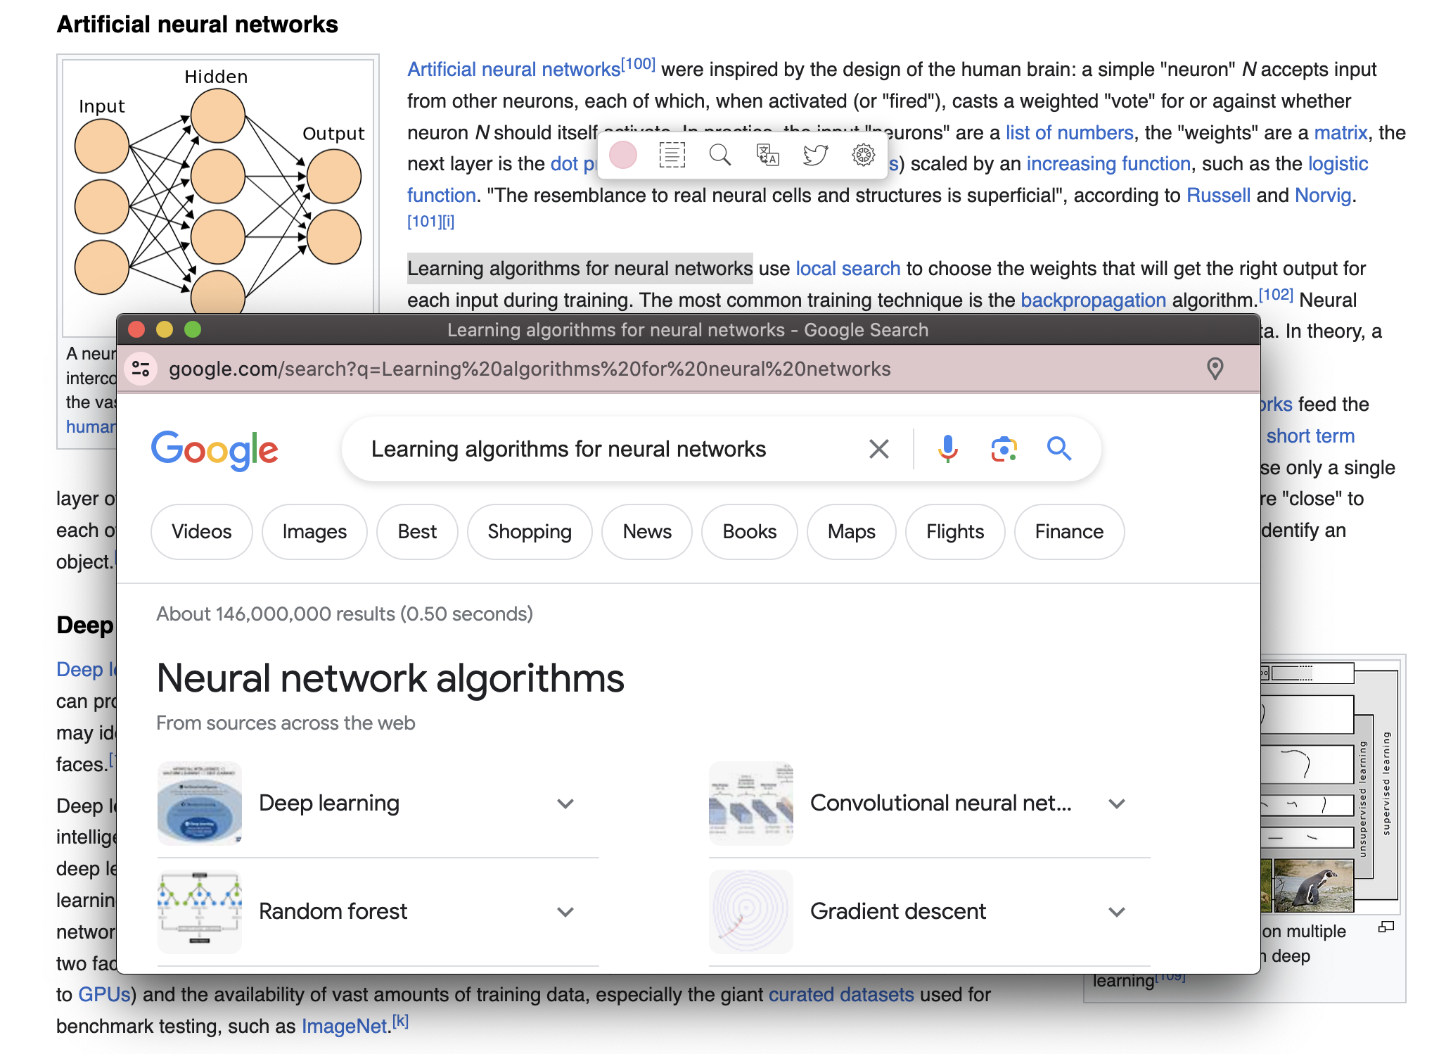Open Google Lens image search icon
Screen dimensions: 1446x1054
pos(1004,449)
